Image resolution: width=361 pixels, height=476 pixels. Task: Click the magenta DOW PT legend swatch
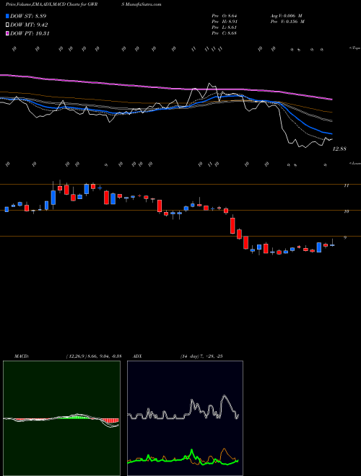coord(8,33)
